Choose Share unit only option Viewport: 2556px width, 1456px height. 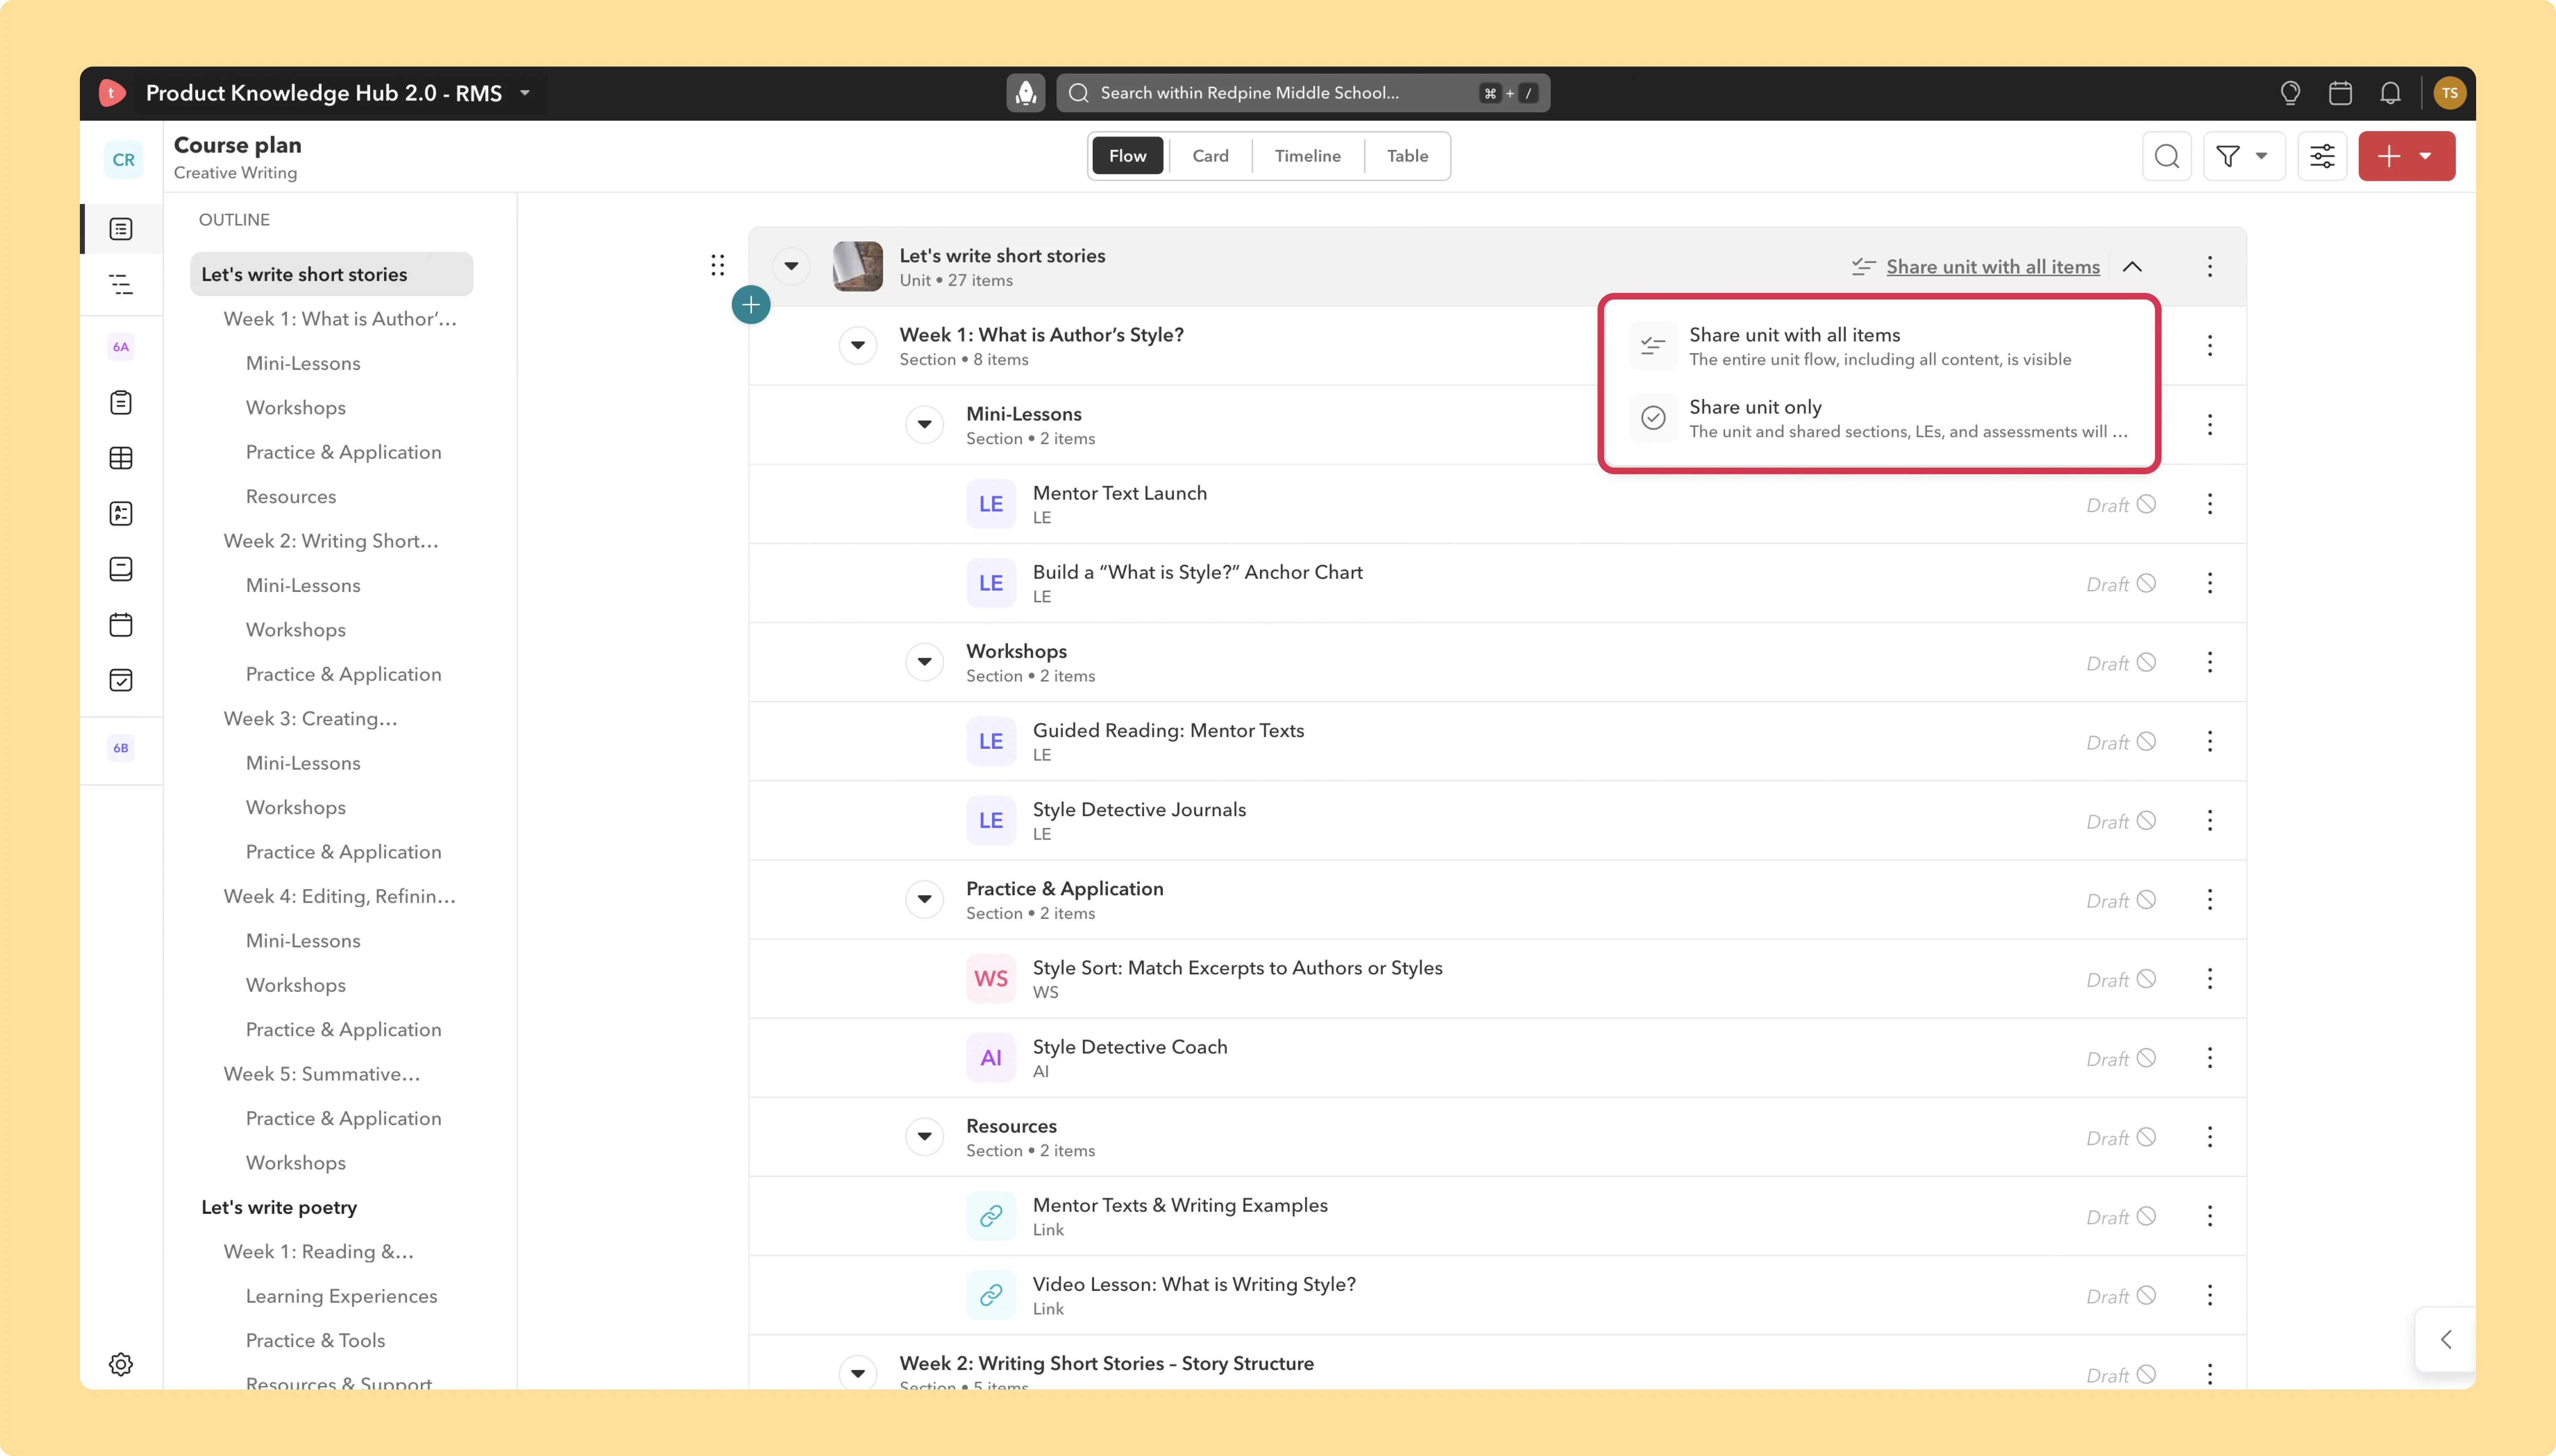coord(1879,418)
